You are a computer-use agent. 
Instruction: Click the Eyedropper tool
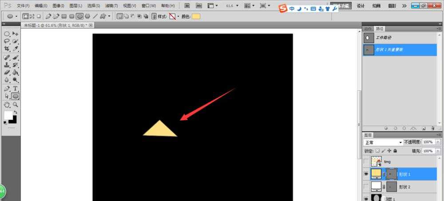(16, 48)
